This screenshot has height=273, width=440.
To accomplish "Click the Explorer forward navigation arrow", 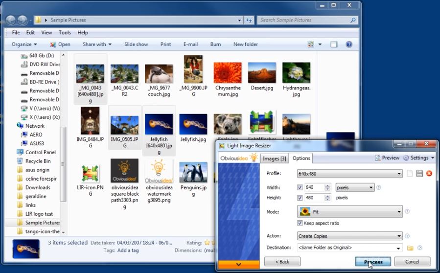I will coord(23,20).
